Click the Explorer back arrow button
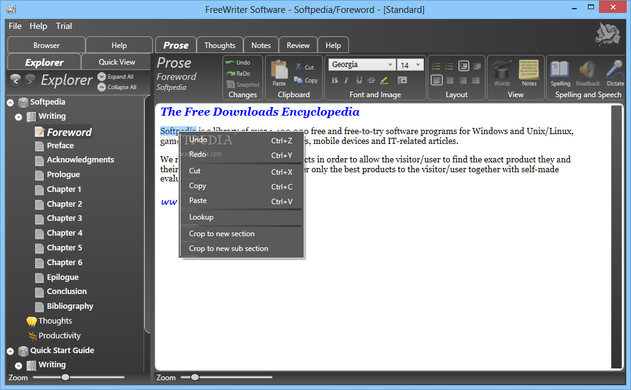This screenshot has height=390, width=631. point(15,81)
